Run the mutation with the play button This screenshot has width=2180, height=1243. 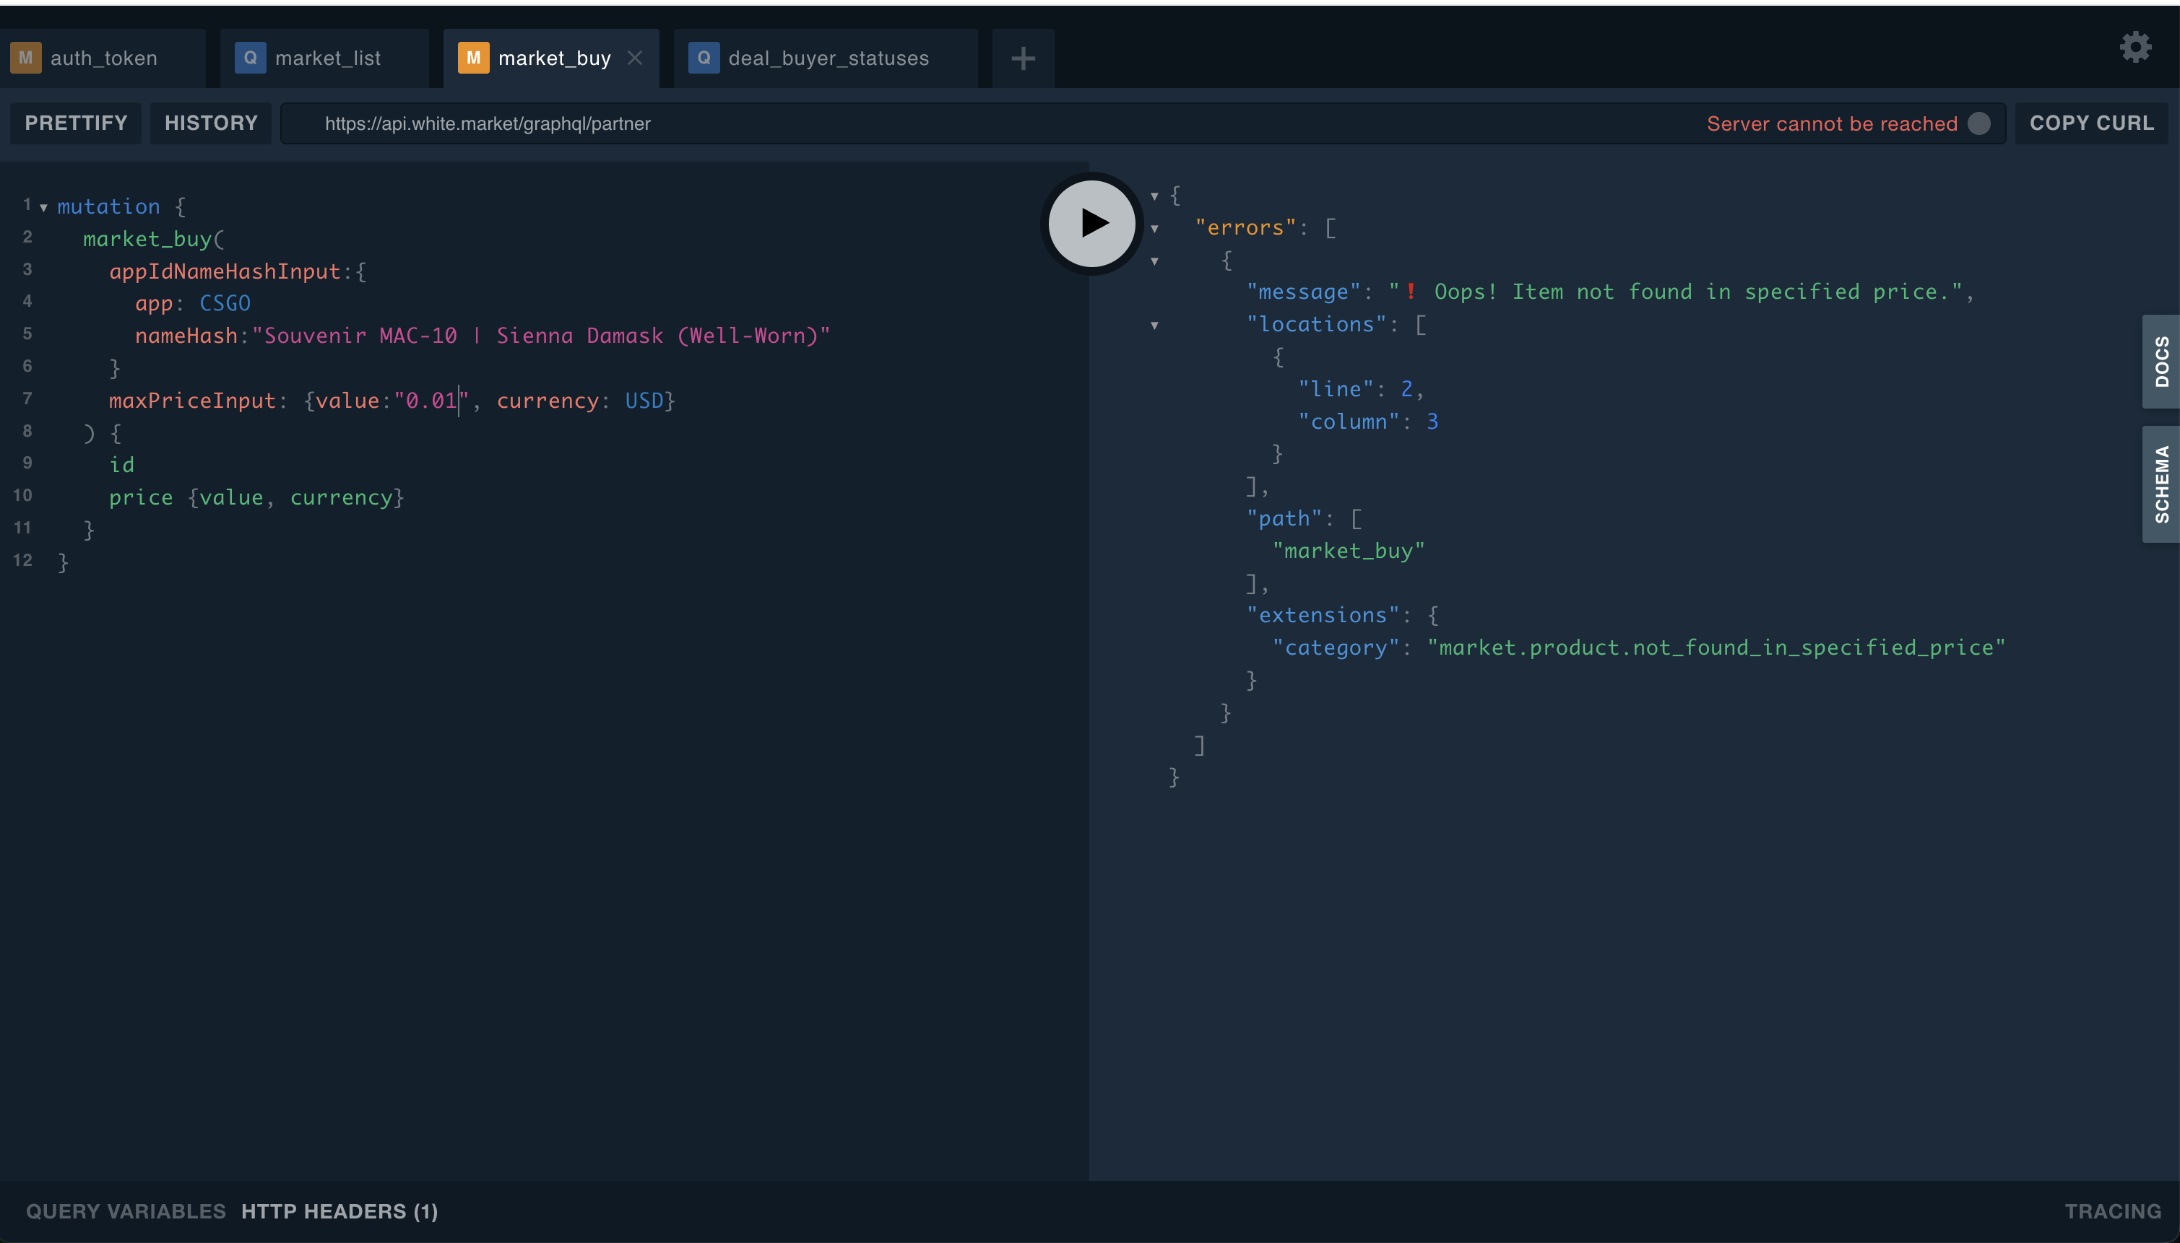pos(1091,224)
